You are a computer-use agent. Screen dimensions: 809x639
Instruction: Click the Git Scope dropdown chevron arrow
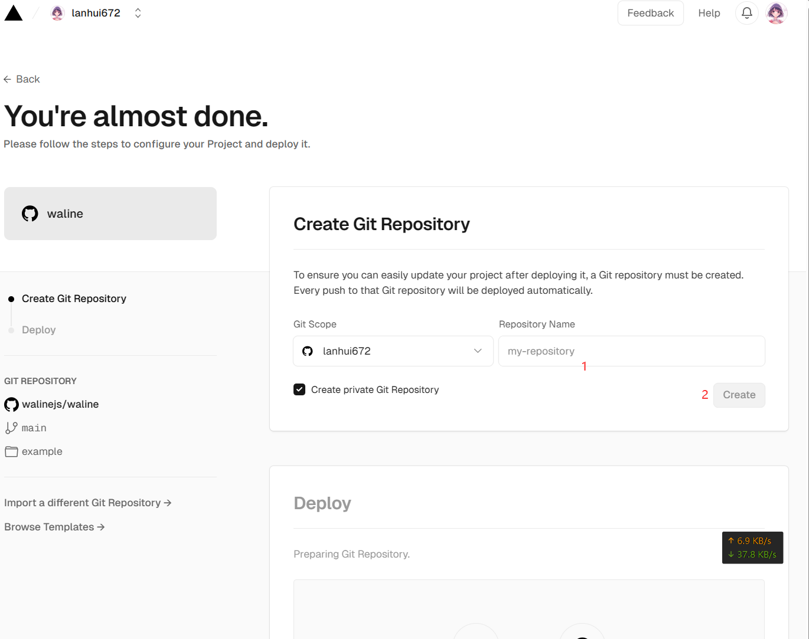tap(478, 351)
